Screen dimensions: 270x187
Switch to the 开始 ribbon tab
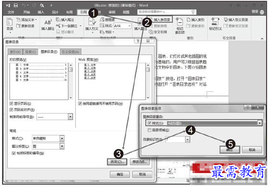point(26,12)
